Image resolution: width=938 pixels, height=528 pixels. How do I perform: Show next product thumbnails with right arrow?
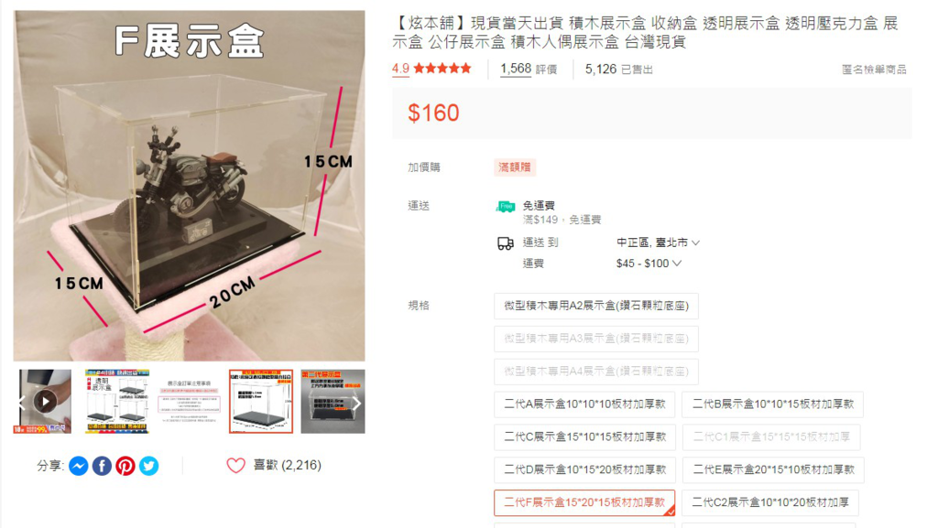tap(356, 404)
